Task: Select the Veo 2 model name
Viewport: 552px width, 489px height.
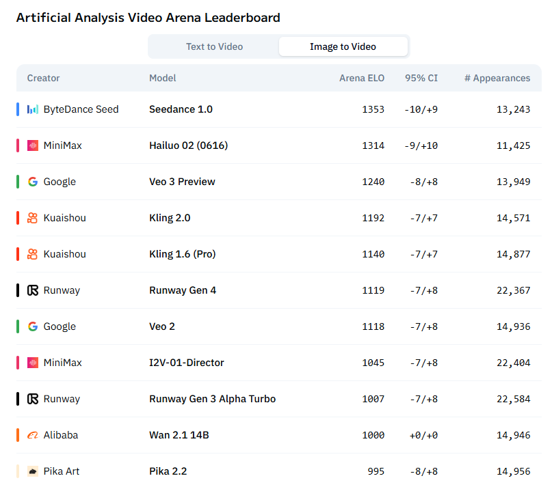Action: pyautogui.click(x=162, y=326)
